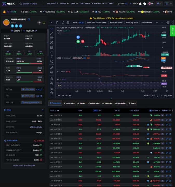Switch to the Holders tab
The width and height of the screenshot is (175, 187).
(81, 103)
